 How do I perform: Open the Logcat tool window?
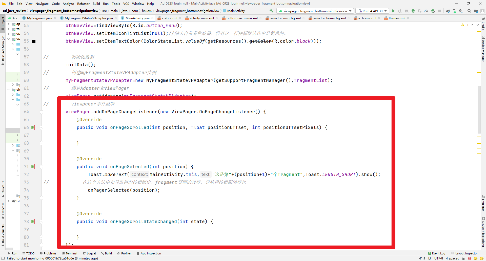click(x=89, y=253)
